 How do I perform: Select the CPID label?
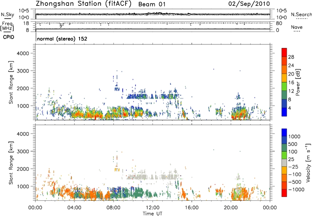coord(9,37)
